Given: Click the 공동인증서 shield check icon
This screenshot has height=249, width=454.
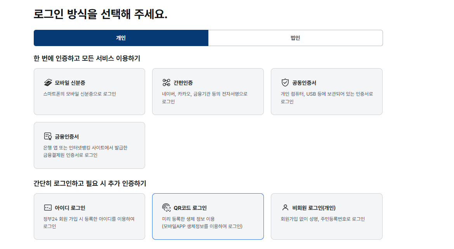Looking at the screenshot, I should (x=285, y=82).
